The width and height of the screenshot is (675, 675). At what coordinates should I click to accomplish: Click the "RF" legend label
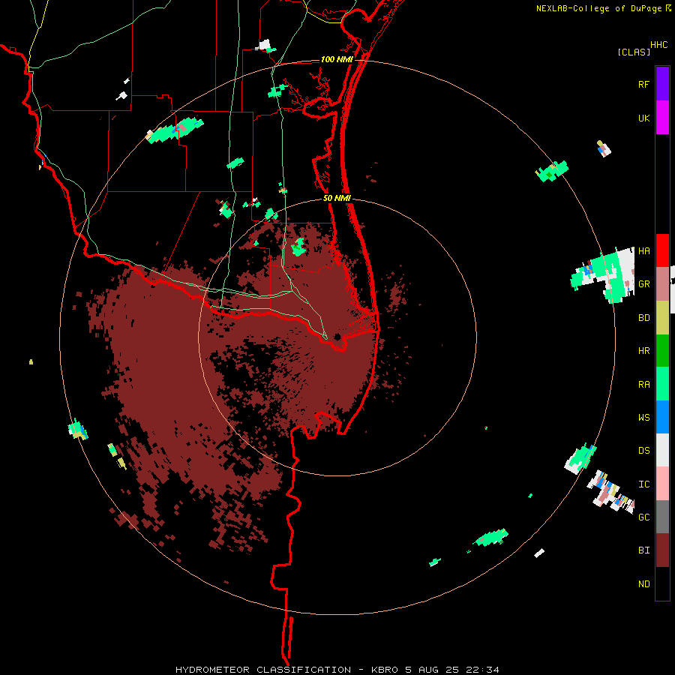[643, 84]
